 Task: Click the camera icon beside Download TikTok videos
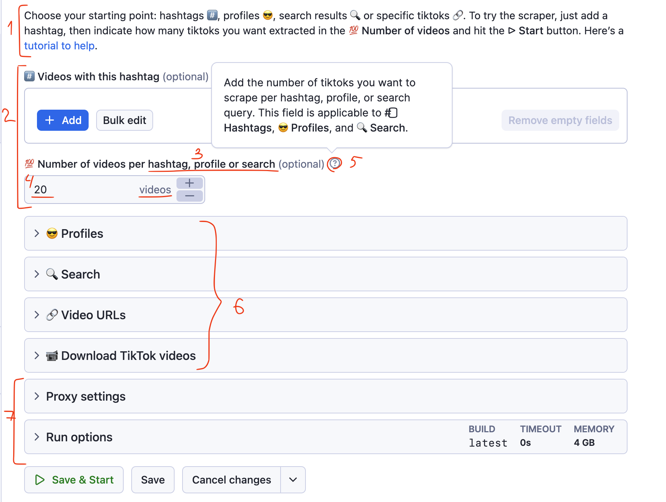pyautogui.click(x=52, y=356)
